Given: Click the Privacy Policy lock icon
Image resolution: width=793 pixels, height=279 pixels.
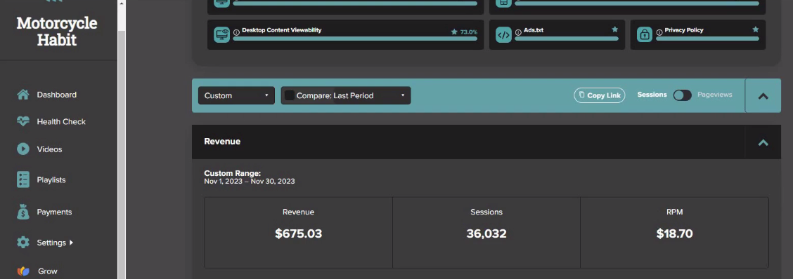Looking at the screenshot, I should click(644, 35).
